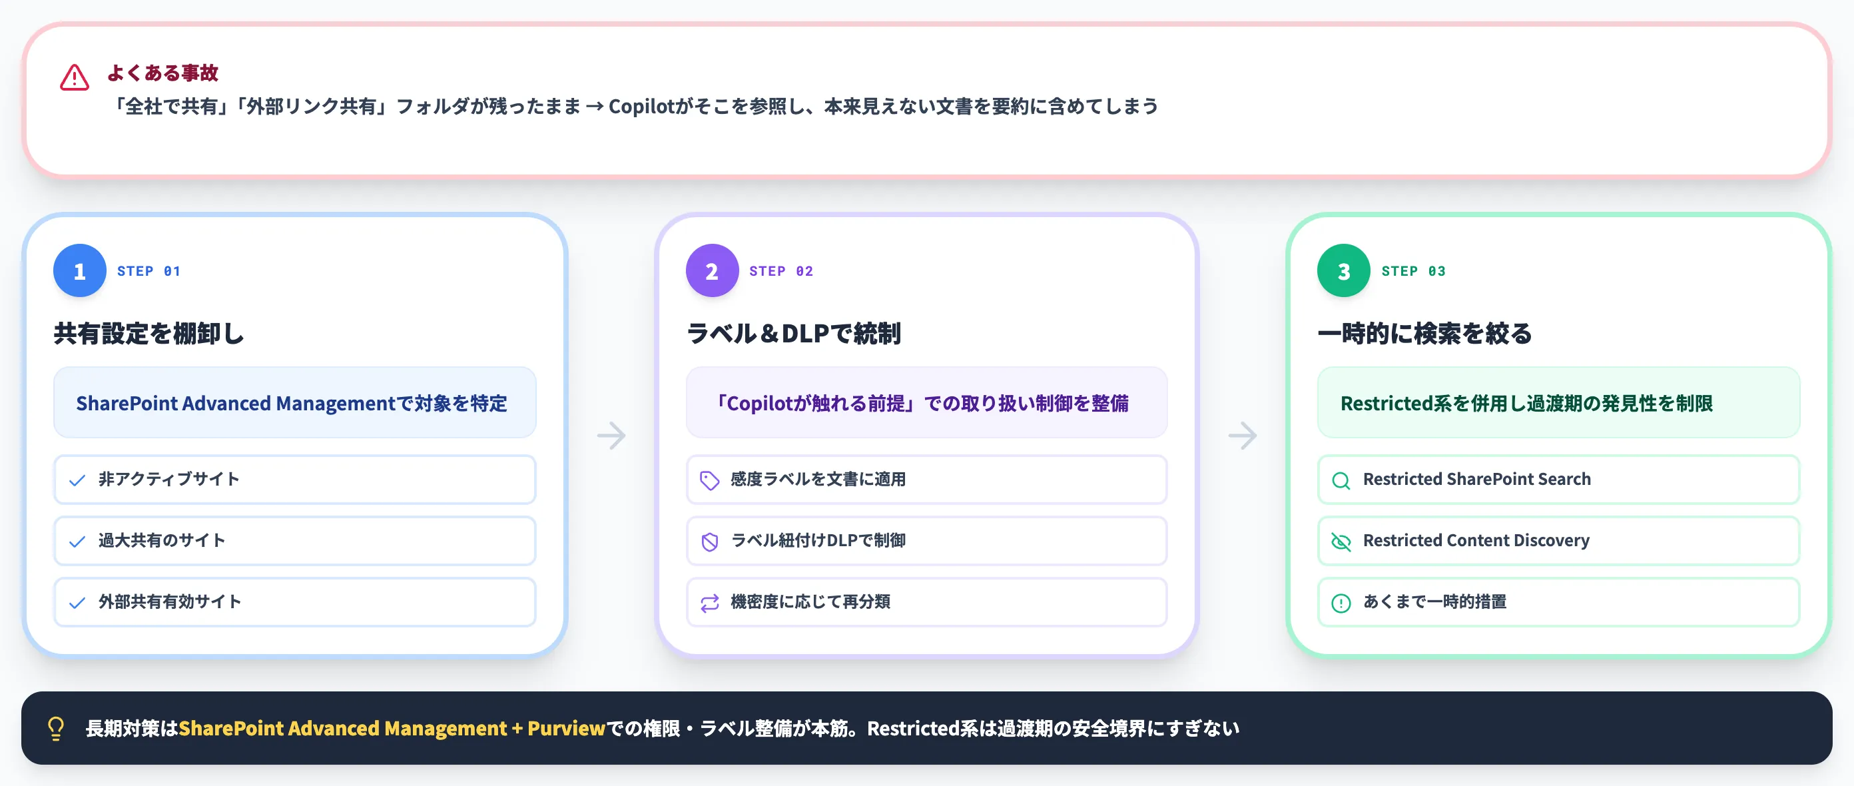Click the よくある事故 heading
The width and height of the screenshot is (1854, 786).
click(x=162, y=73)
